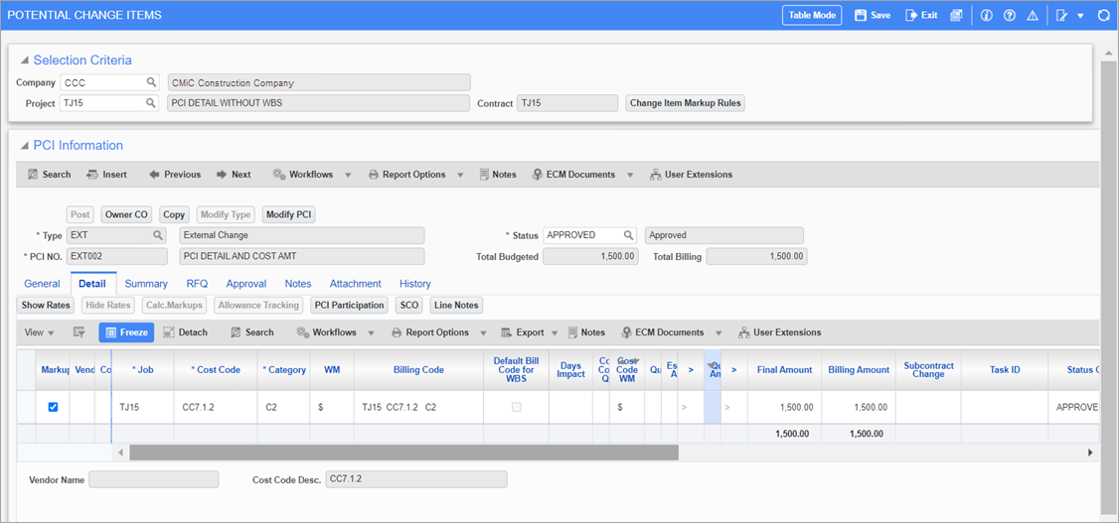Click the Table Mode button
Viewport: 1119px width, 523px height.
(x=812, y=15)
